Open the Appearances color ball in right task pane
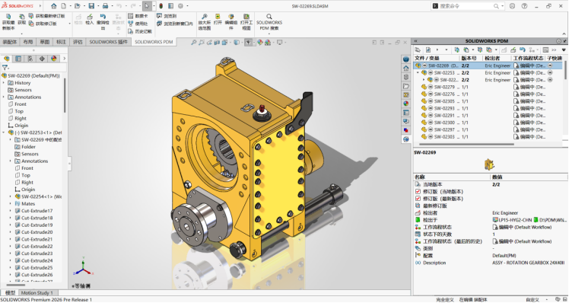569x303 pixels. coord(406,104)
